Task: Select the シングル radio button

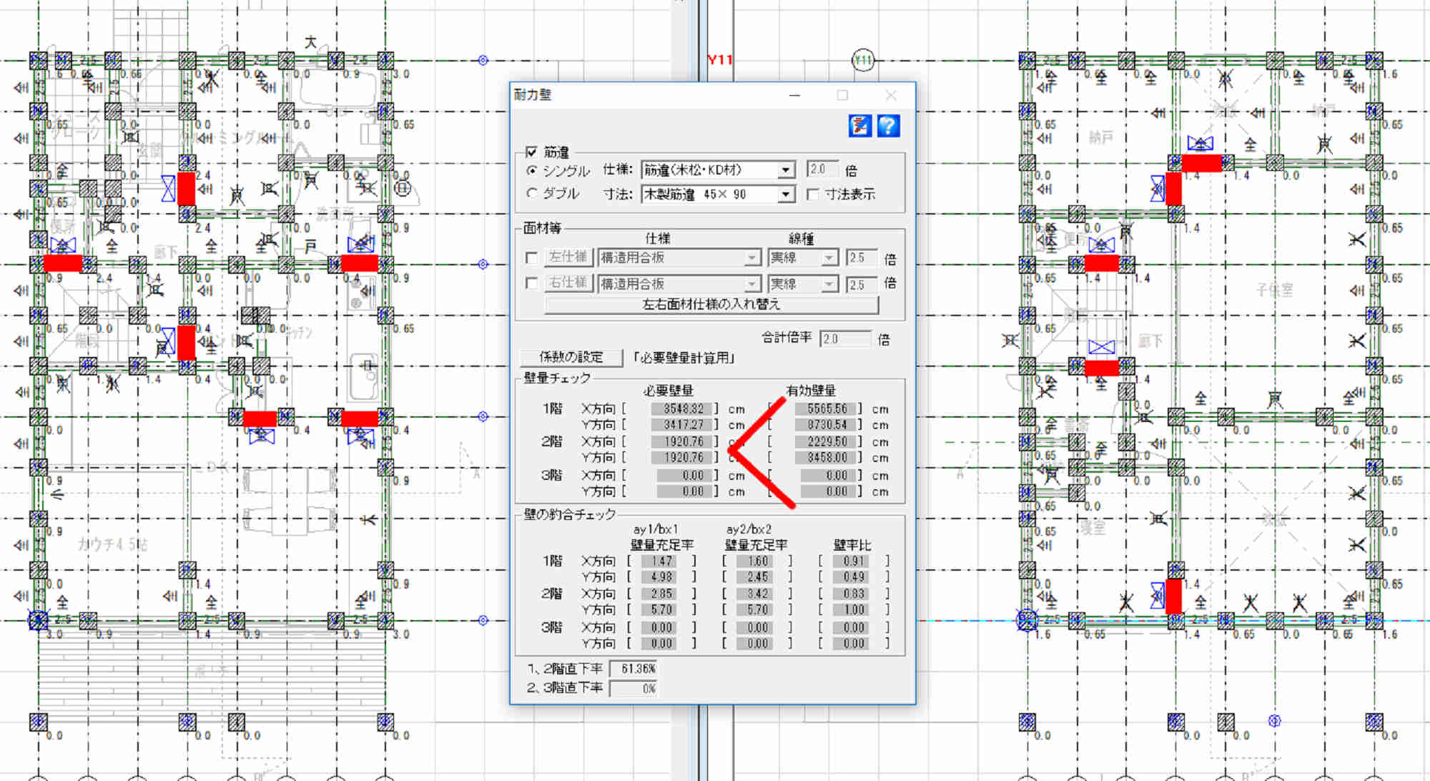Action: point(531,170)
